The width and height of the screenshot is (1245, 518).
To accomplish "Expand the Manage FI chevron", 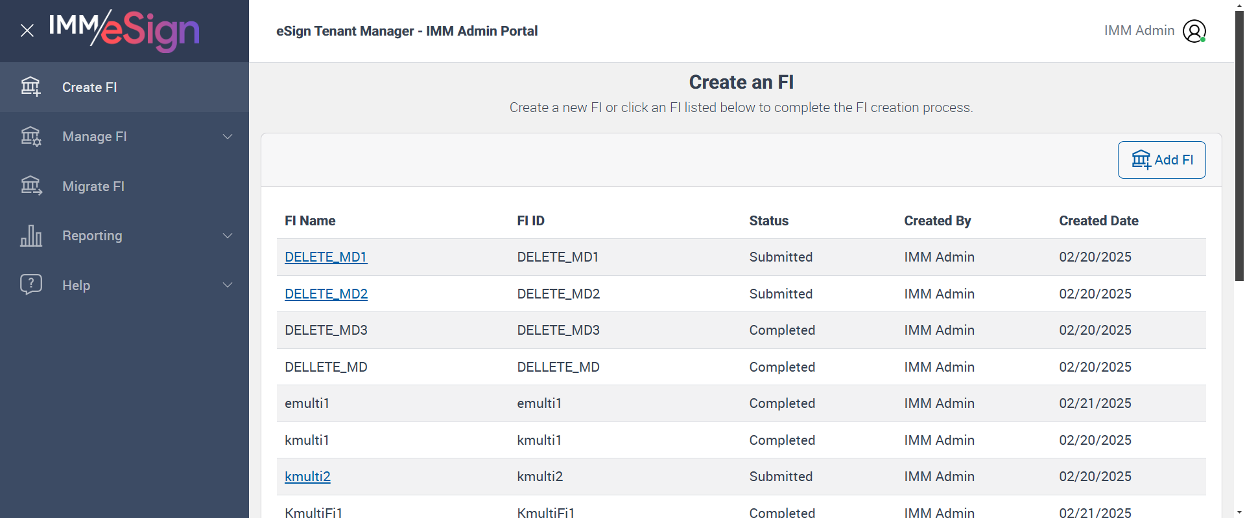I will (228, 137).
